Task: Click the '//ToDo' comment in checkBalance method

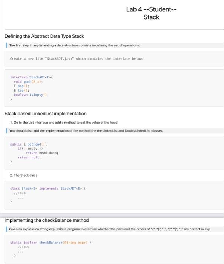Action: coord(23,247)
